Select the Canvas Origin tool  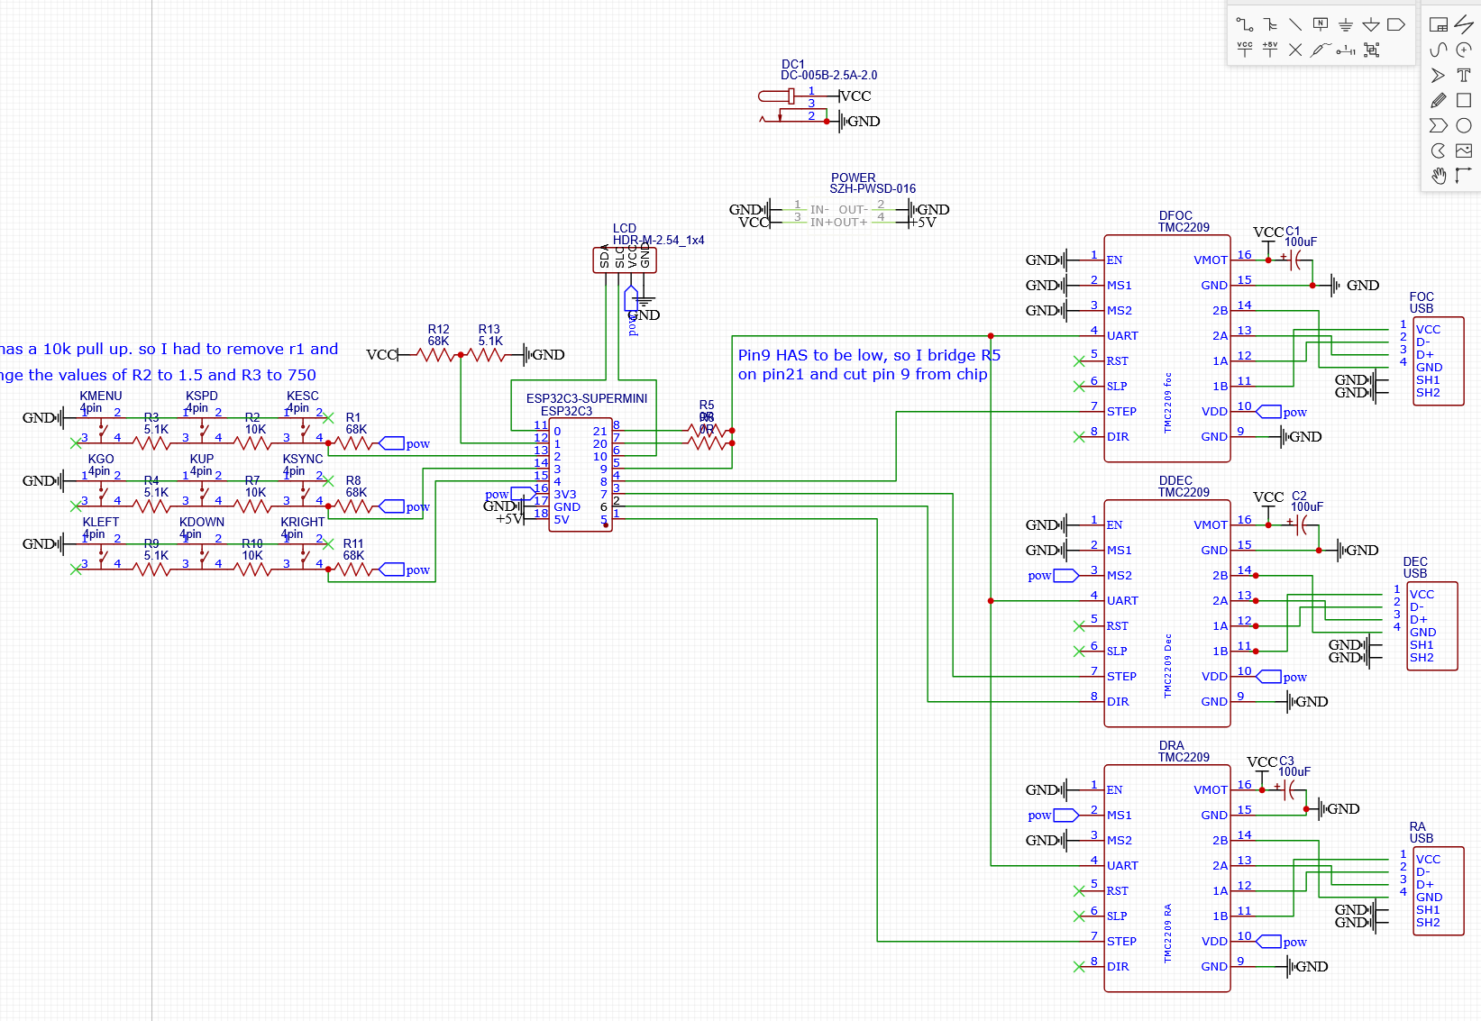[1464, 176]
